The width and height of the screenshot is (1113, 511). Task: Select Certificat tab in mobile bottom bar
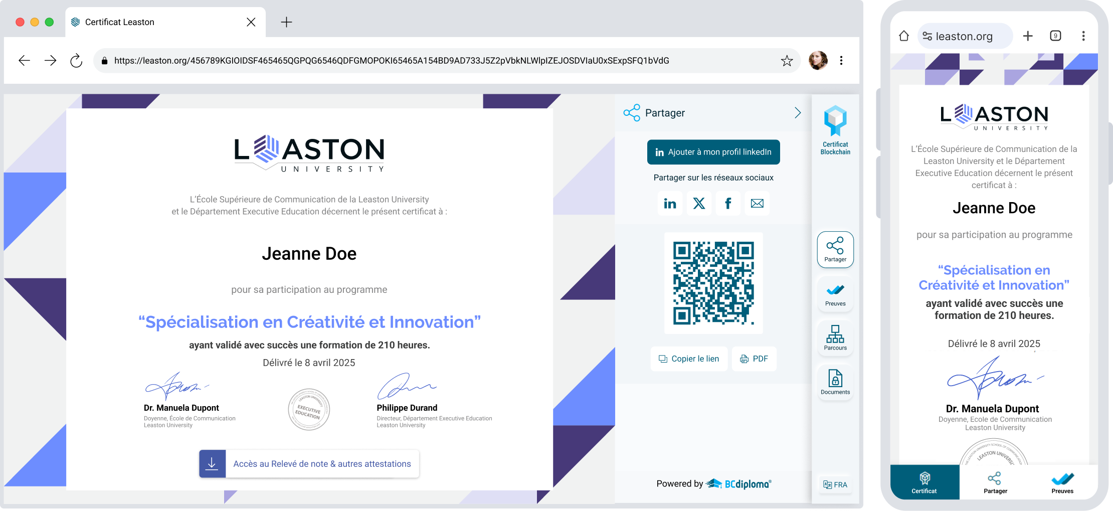coord(924,482)
